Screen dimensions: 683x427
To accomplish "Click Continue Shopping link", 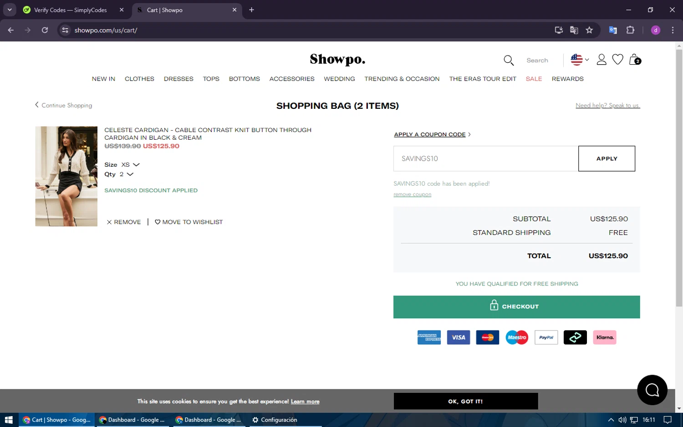I will pos(64,105).
